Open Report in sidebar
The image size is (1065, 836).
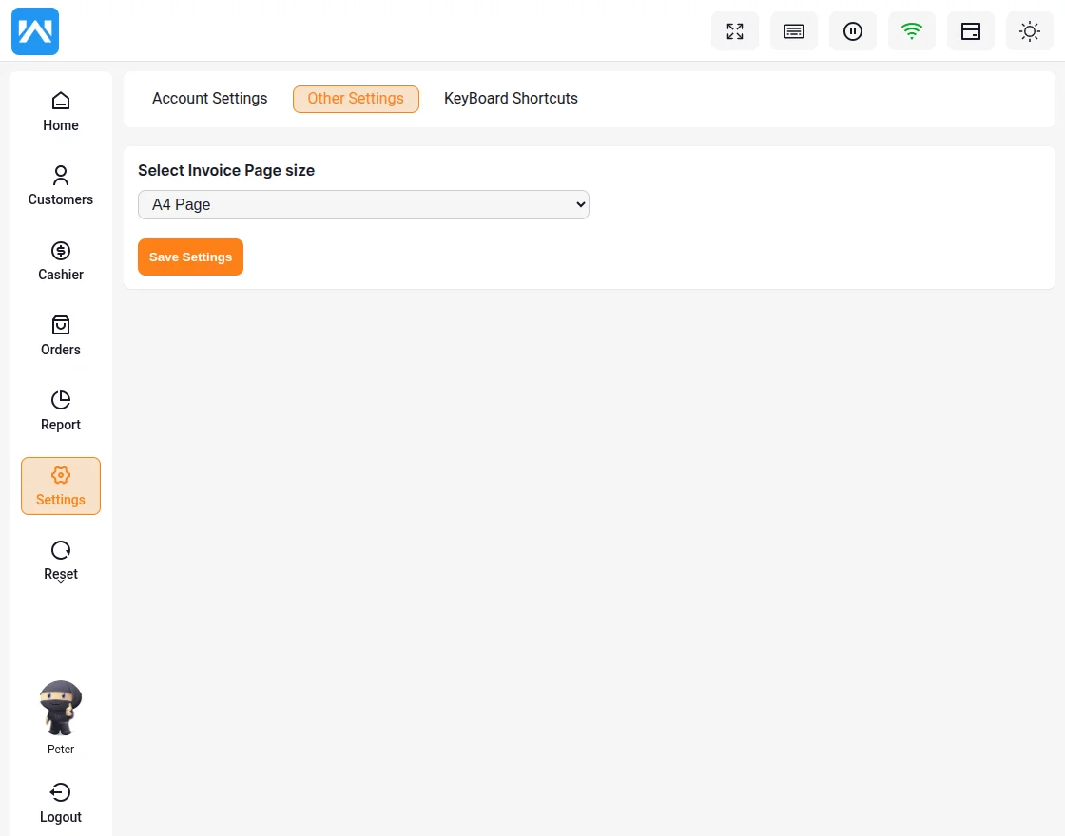pos(61,411)
